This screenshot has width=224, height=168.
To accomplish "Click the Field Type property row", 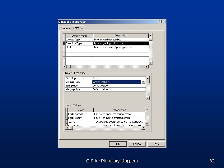I will pos(105,78).
